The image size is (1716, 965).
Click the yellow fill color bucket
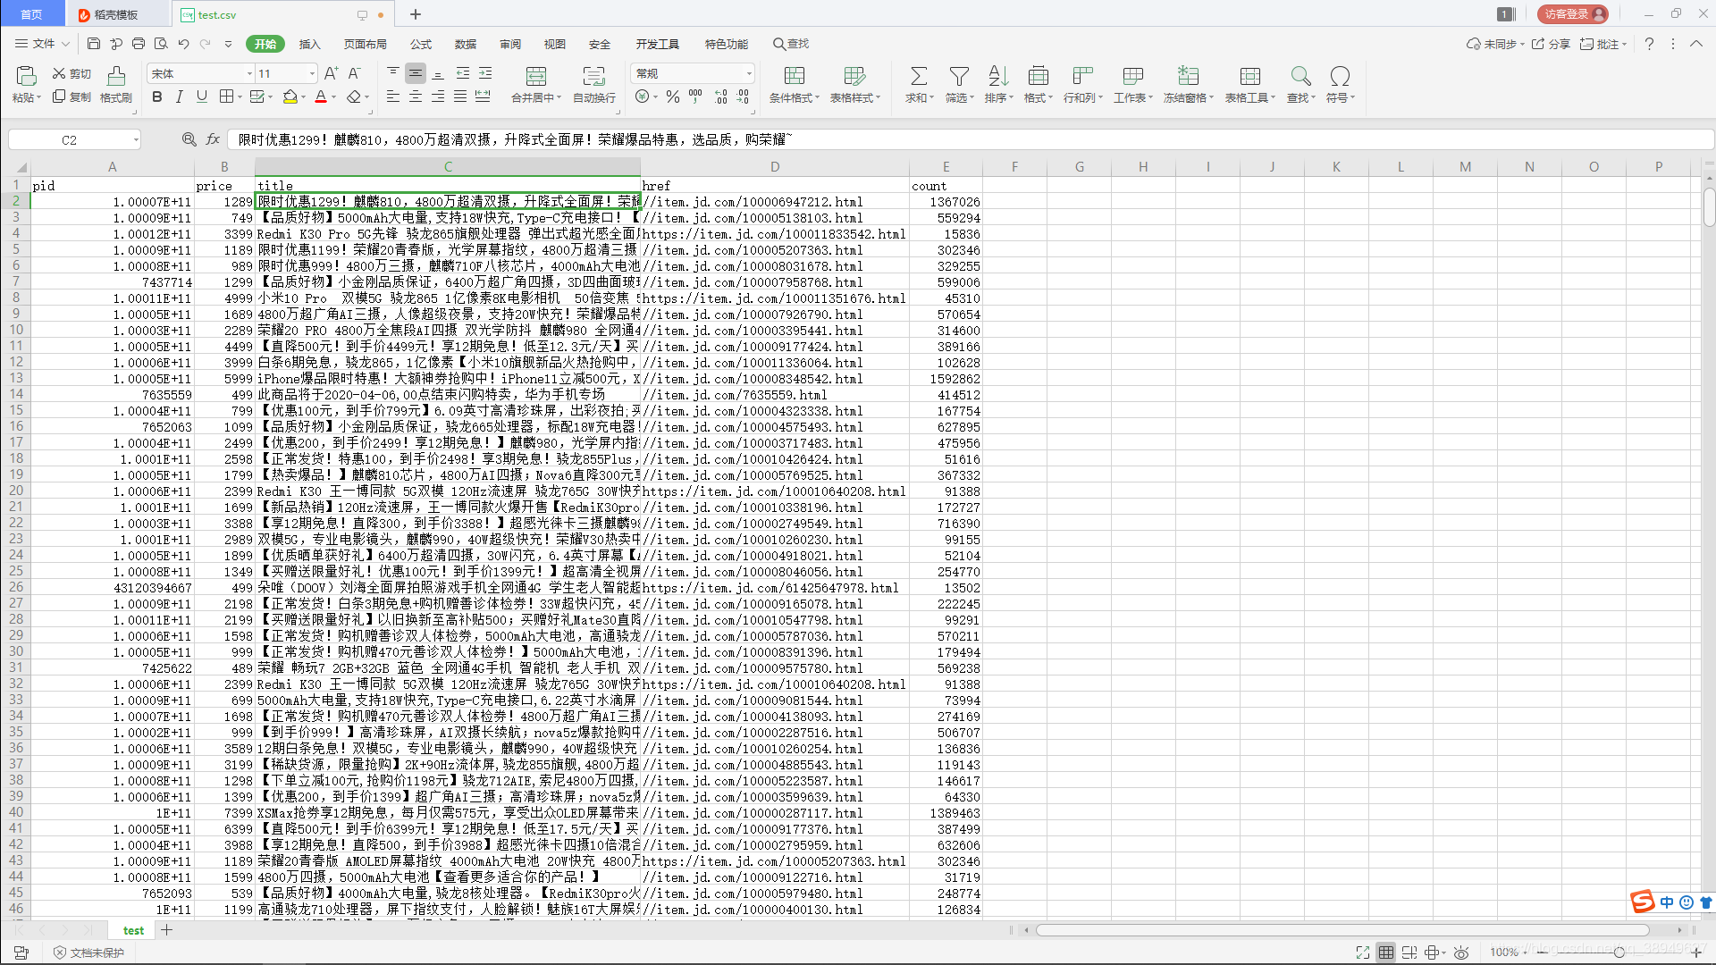click(x=290, y=96)
